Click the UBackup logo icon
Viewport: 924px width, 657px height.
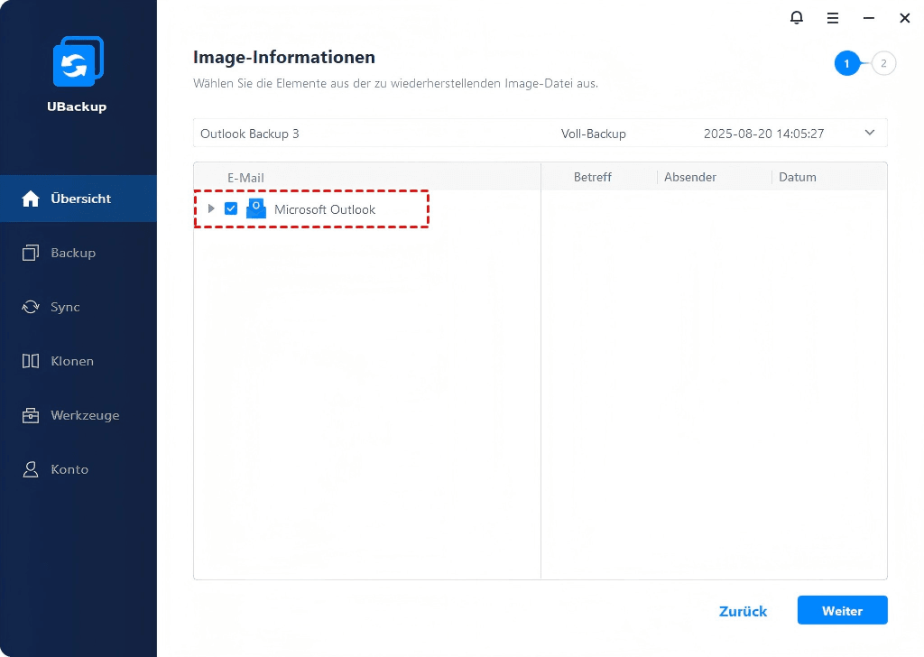78,63
